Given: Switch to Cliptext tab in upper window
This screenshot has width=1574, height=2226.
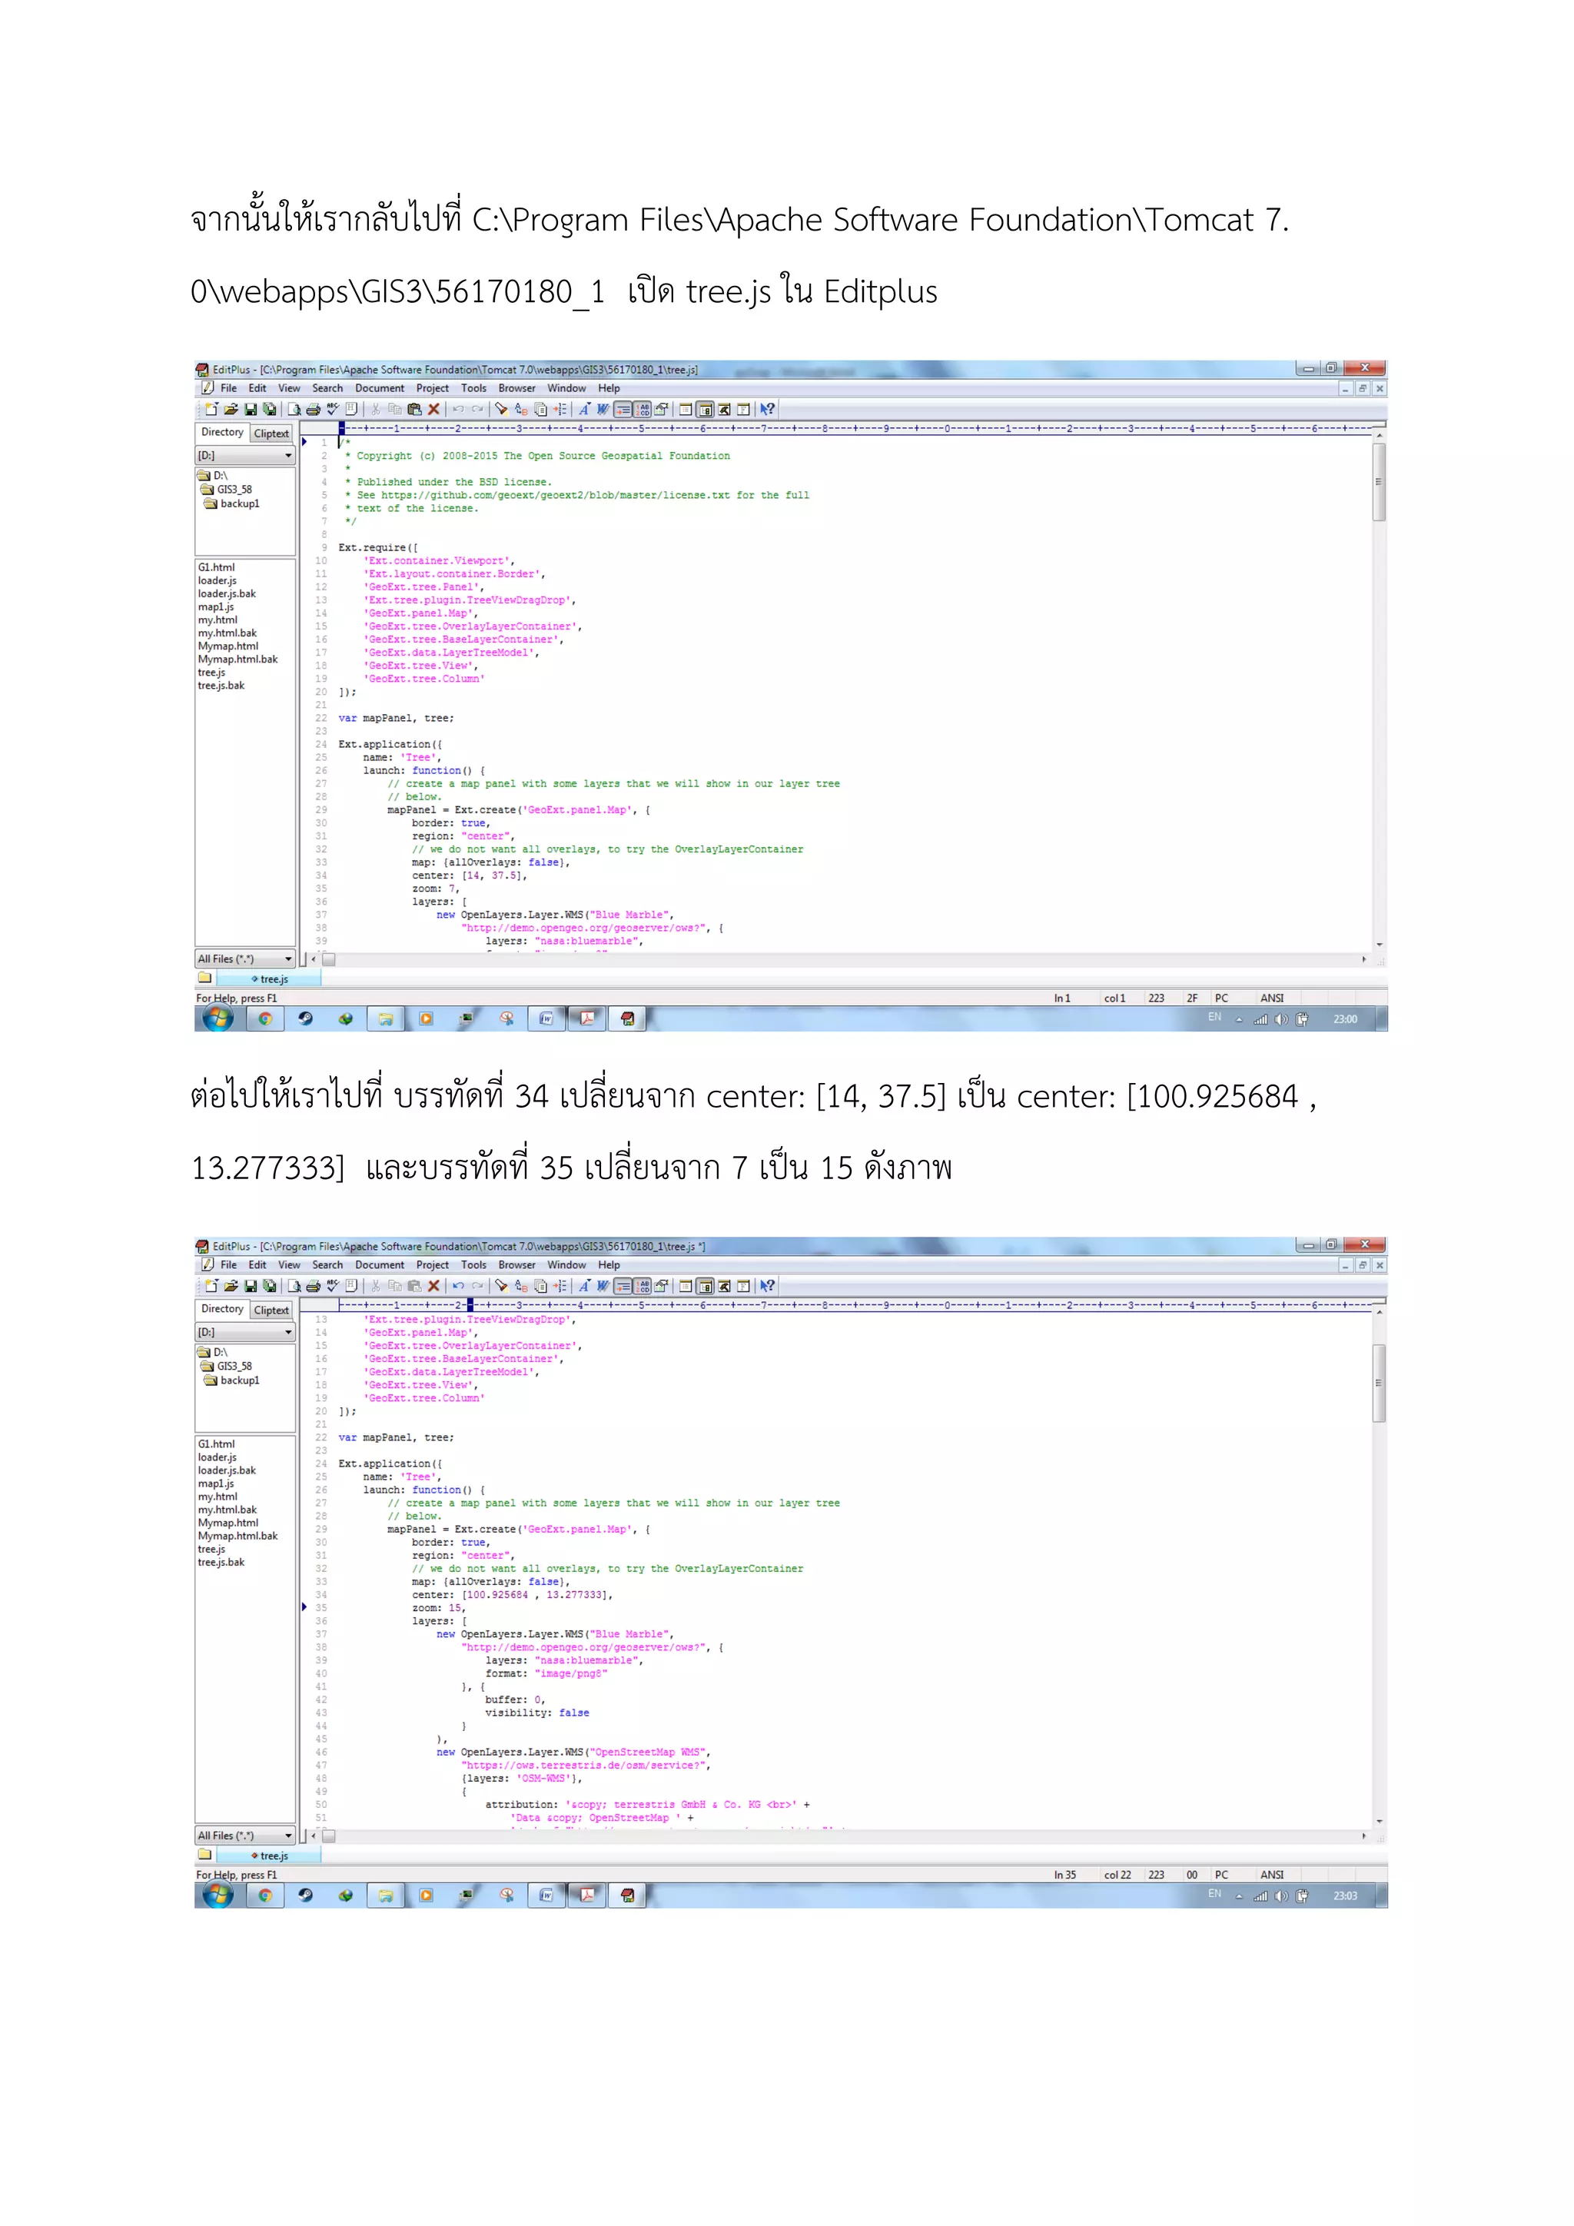Looking at the screenshot, I should pos(271,434).
